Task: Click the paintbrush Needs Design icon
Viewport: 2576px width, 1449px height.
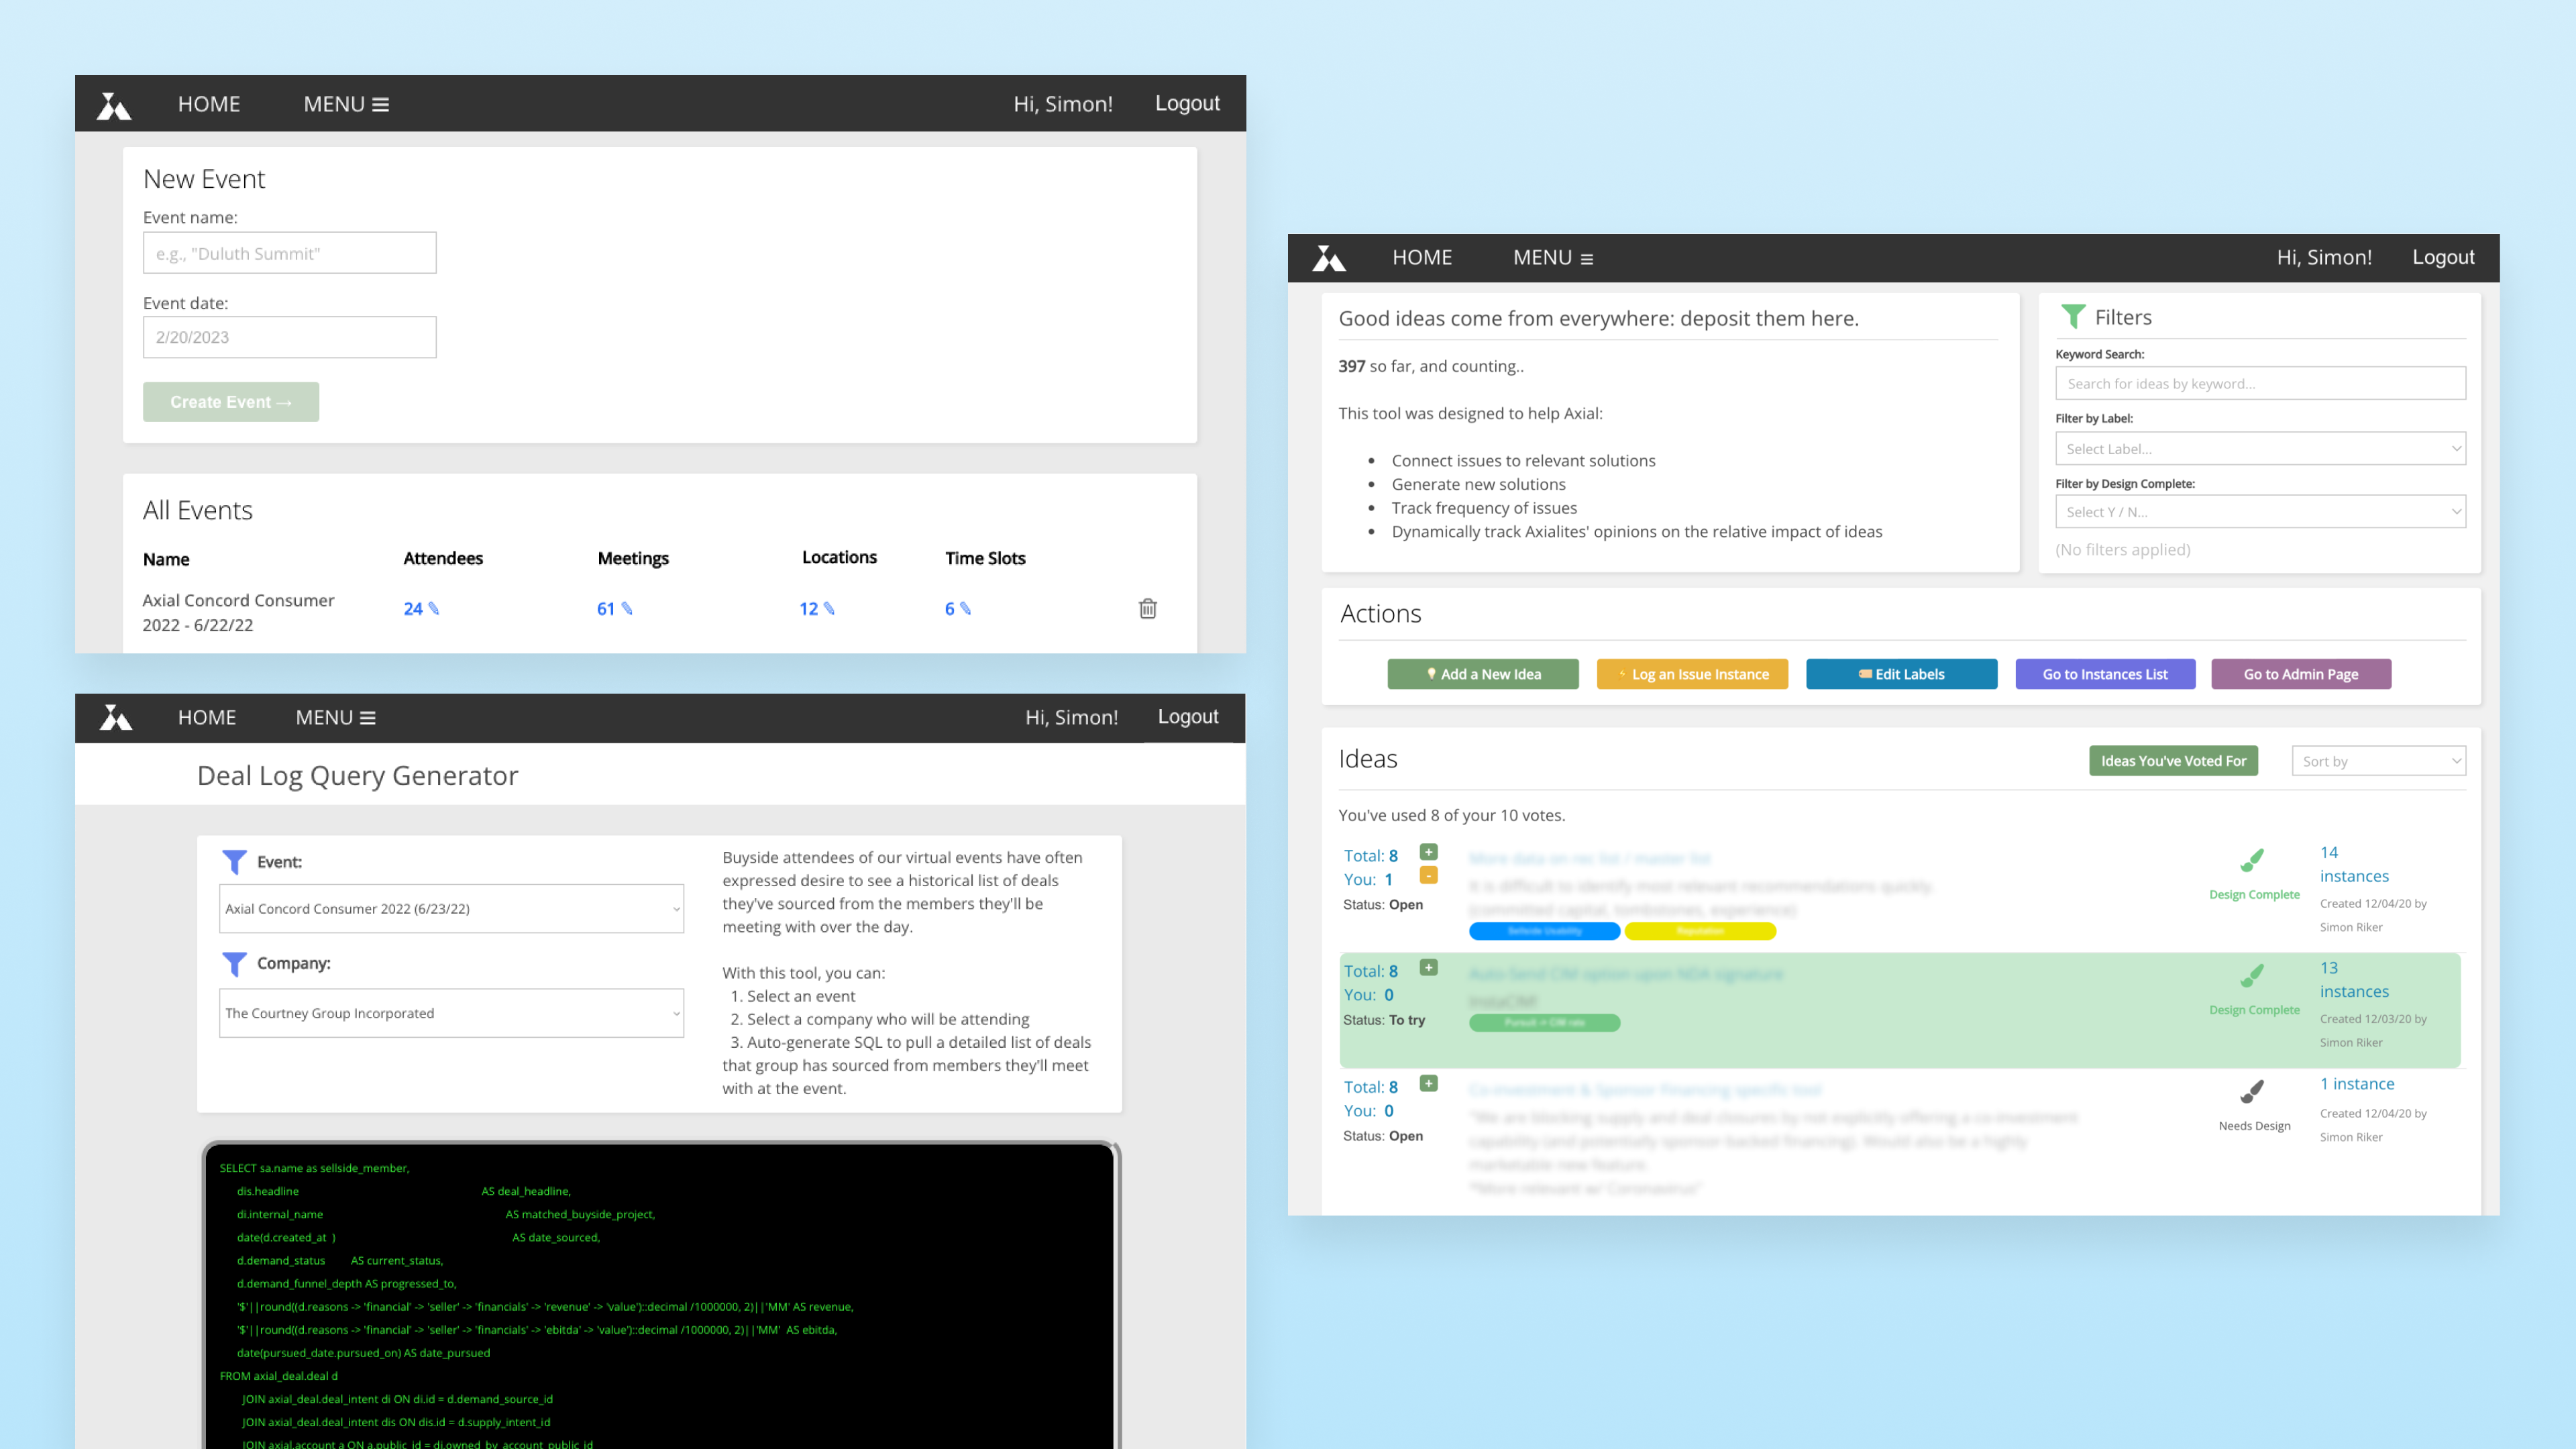Action: coord(2252,1091)
